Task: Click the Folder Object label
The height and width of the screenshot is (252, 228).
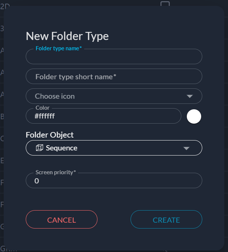Action: click(x=50, y=135)
